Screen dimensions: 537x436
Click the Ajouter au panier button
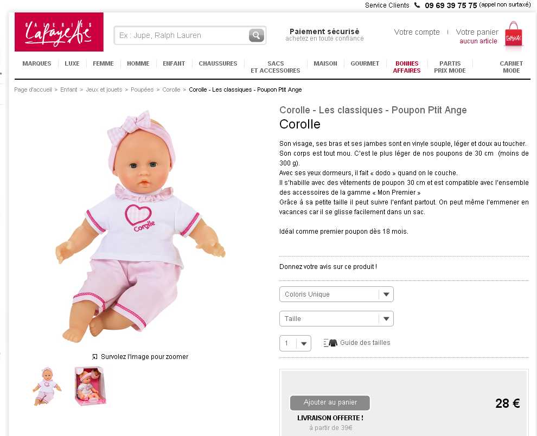pyautogui.click(x=330, y=403)
